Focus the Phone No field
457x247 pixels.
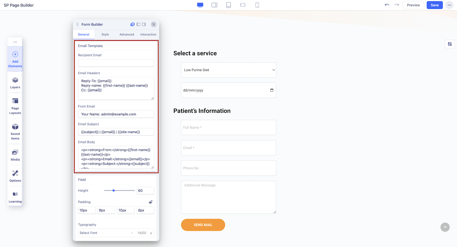coord(228,168)
